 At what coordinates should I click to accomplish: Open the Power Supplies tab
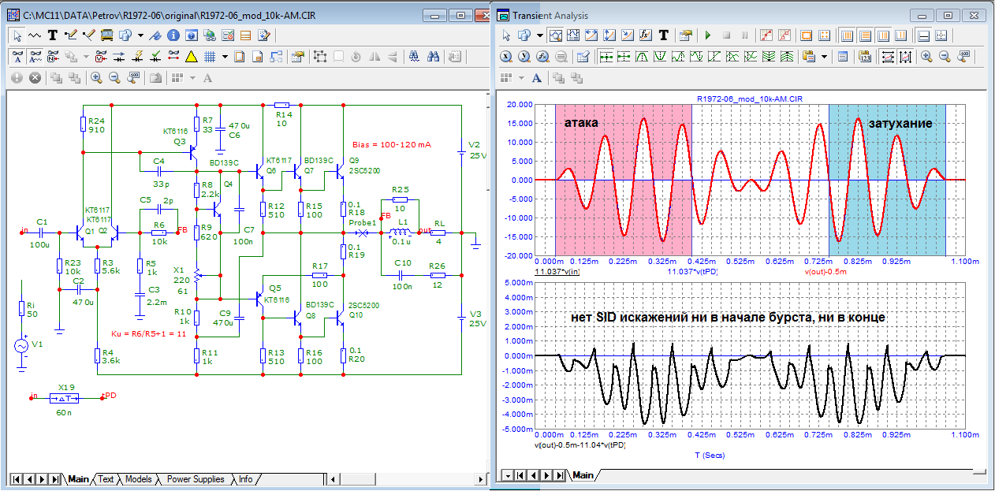coord(195,479)
